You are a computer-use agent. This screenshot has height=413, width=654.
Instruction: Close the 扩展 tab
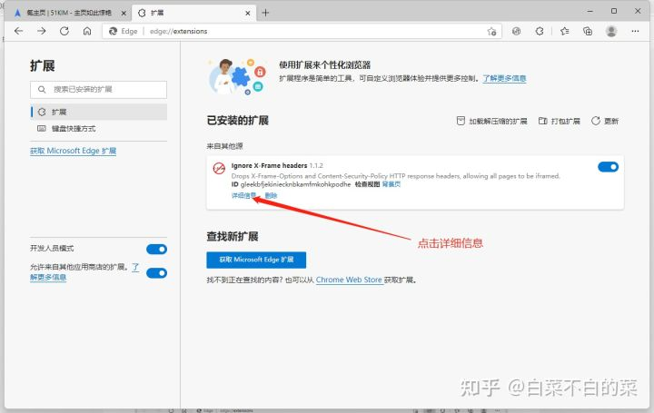(x=248, y=13)
